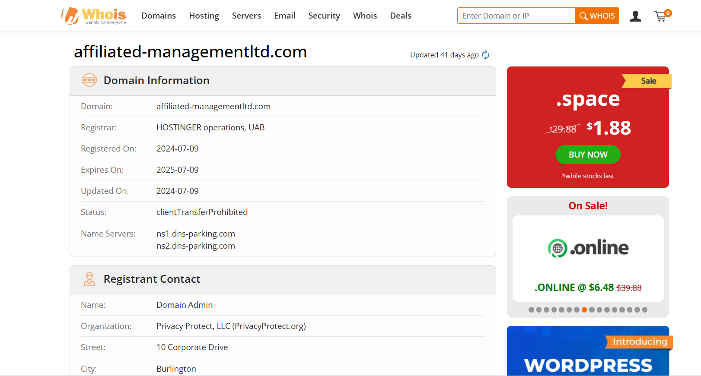Click the .space $1.88 price text
The width and height of the screenshot is (701, 376).
click(x=609, y=128)
